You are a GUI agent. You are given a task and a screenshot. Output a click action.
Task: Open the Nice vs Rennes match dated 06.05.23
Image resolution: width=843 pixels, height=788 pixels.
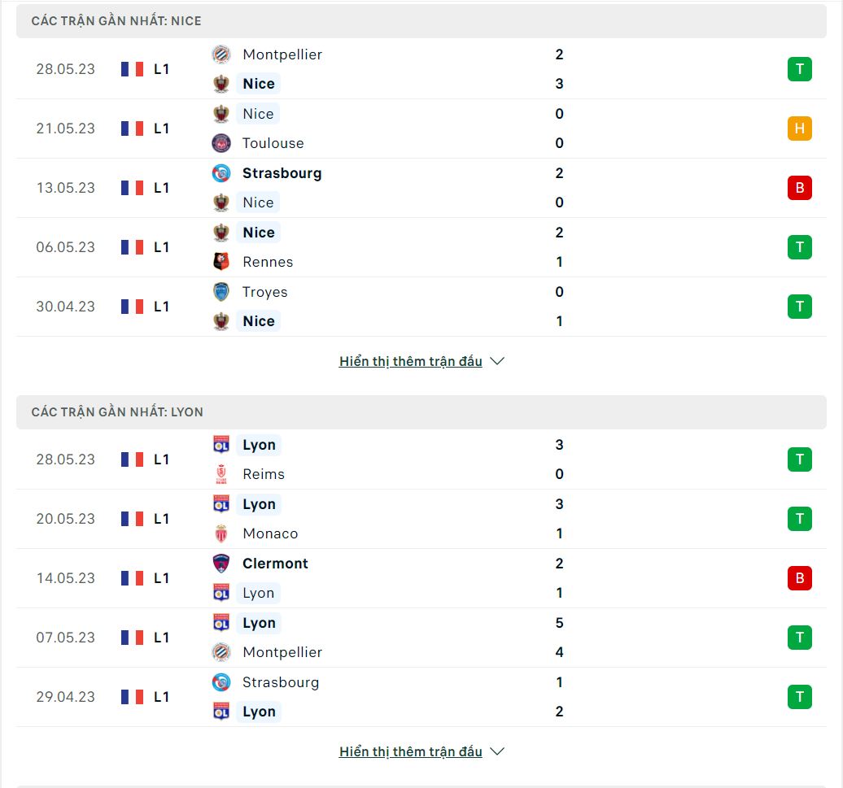click(421, 247)
